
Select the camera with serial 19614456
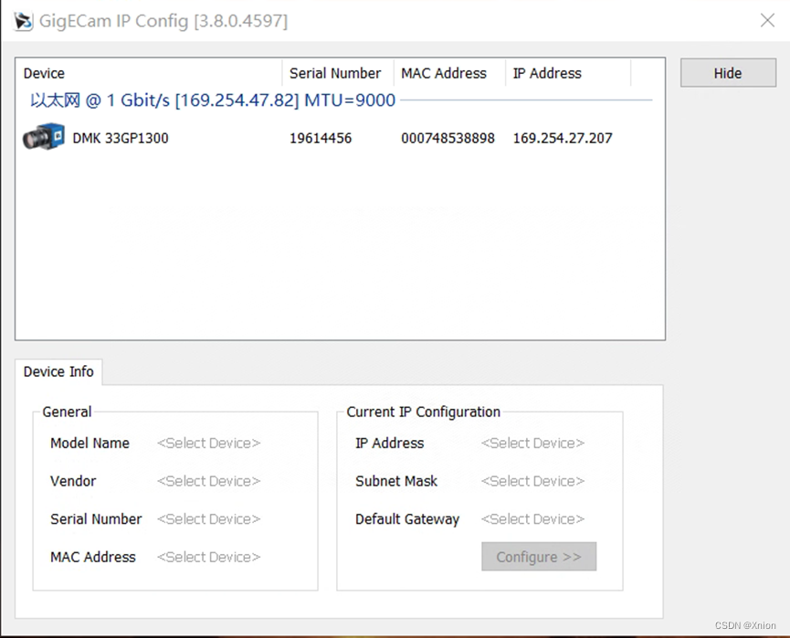click(321, 137)
